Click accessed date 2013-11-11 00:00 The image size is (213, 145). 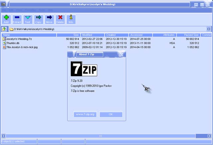pyautogui.click(x=140, y=43)
